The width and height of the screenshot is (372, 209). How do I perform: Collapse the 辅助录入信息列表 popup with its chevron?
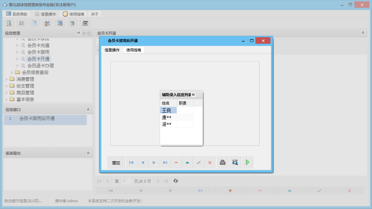[193, 95]
